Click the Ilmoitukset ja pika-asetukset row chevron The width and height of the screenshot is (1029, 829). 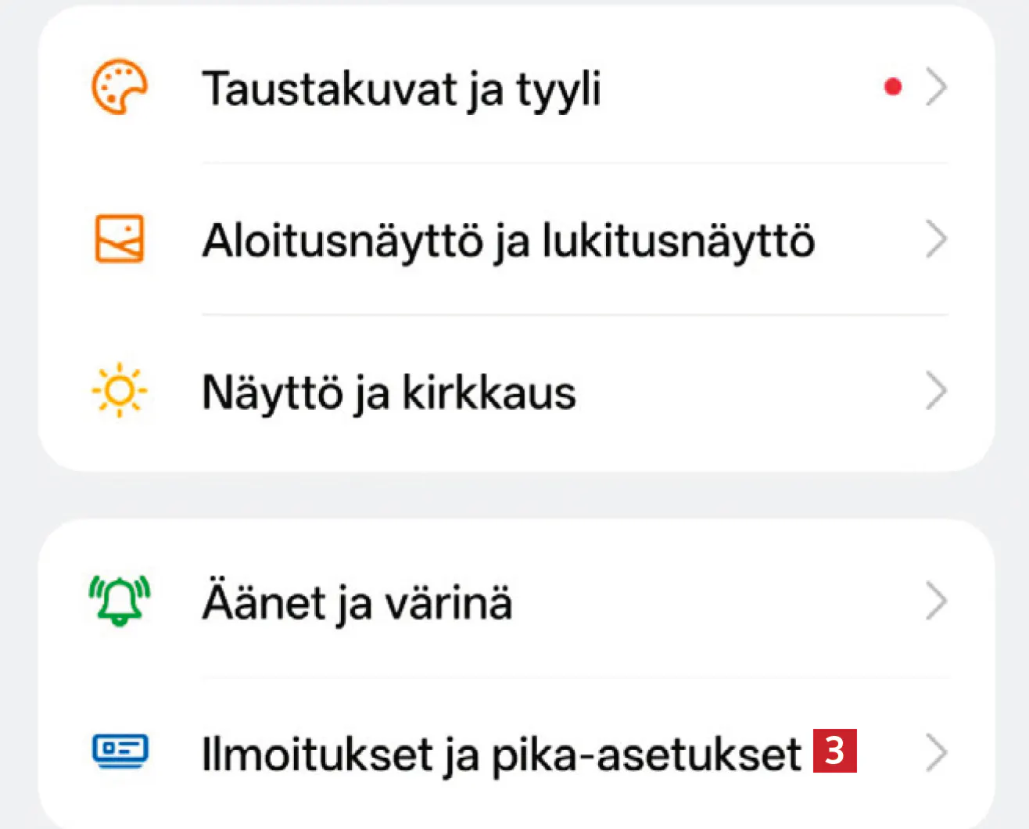tap(936, 752)
